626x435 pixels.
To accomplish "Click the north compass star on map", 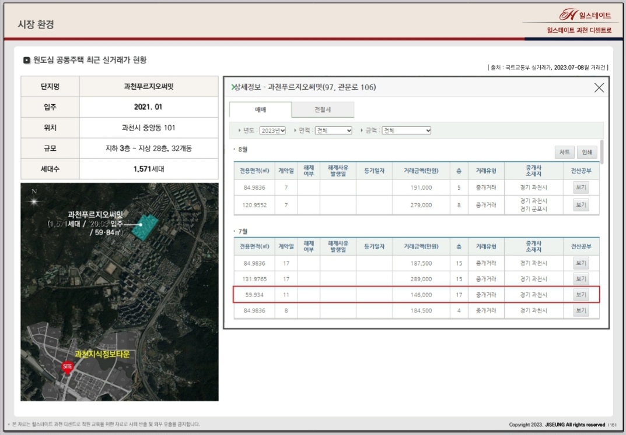I will (x=34, y=201).
